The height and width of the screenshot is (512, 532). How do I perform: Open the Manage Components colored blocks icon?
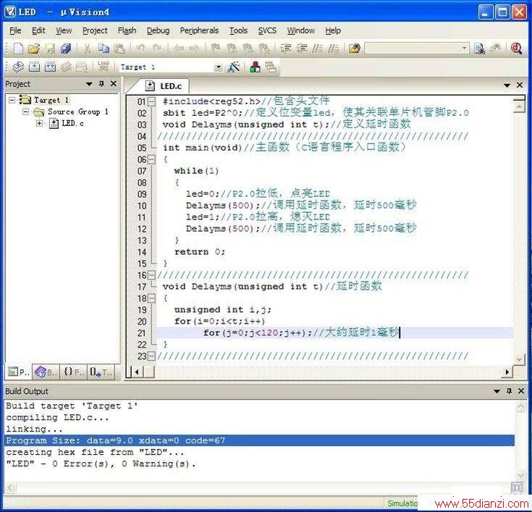(255, 67)
